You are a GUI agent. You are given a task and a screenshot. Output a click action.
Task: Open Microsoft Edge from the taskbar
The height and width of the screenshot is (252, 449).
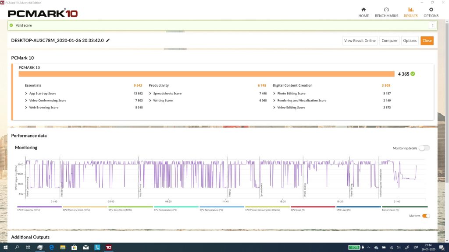point(52,248)
